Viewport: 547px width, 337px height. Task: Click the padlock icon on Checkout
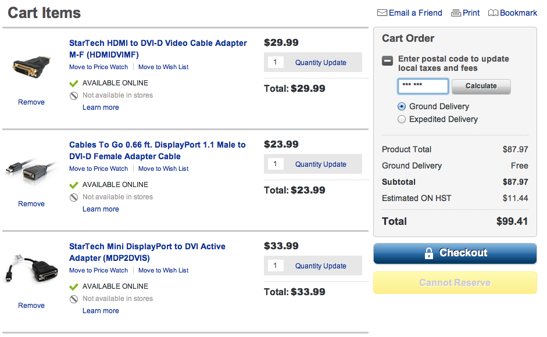coord(429,253)
